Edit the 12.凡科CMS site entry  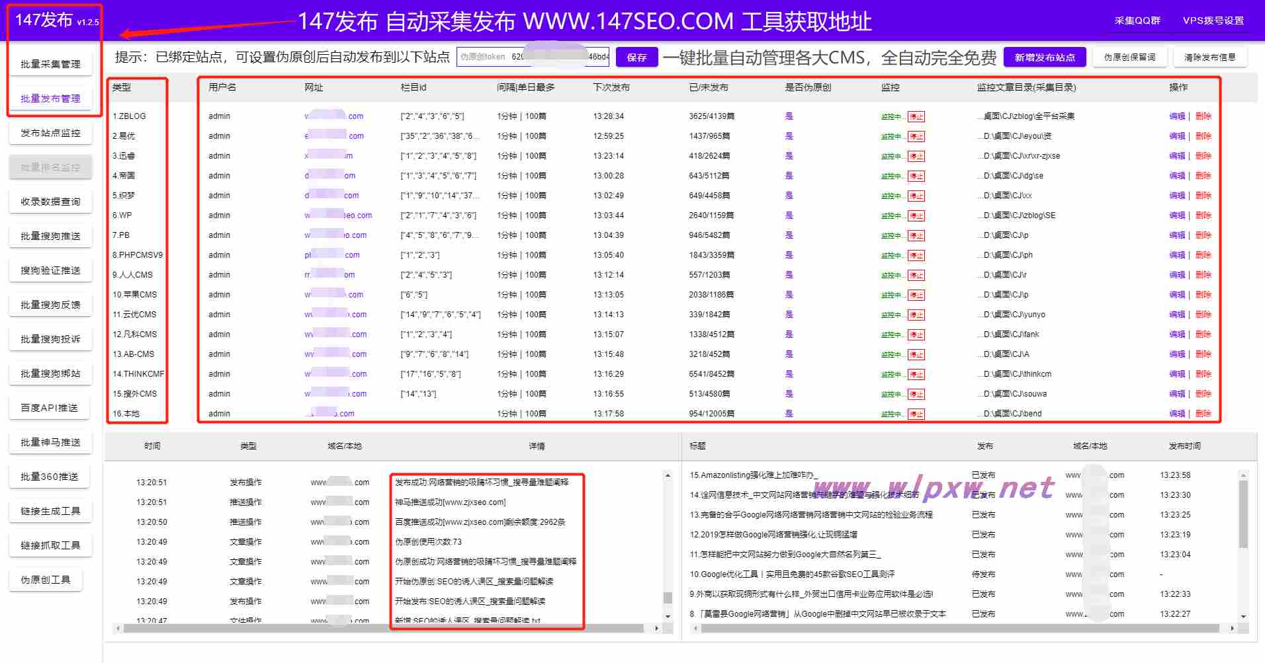pyautogui.click(x=1177, y=334)
